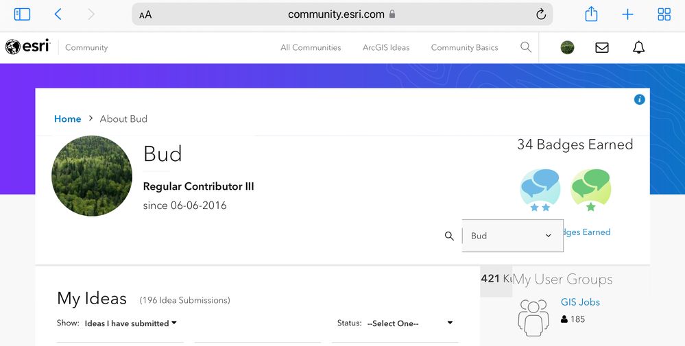685x346 pixels.
Task: Click Bud's forest profile picture
Action: point(92,176)
